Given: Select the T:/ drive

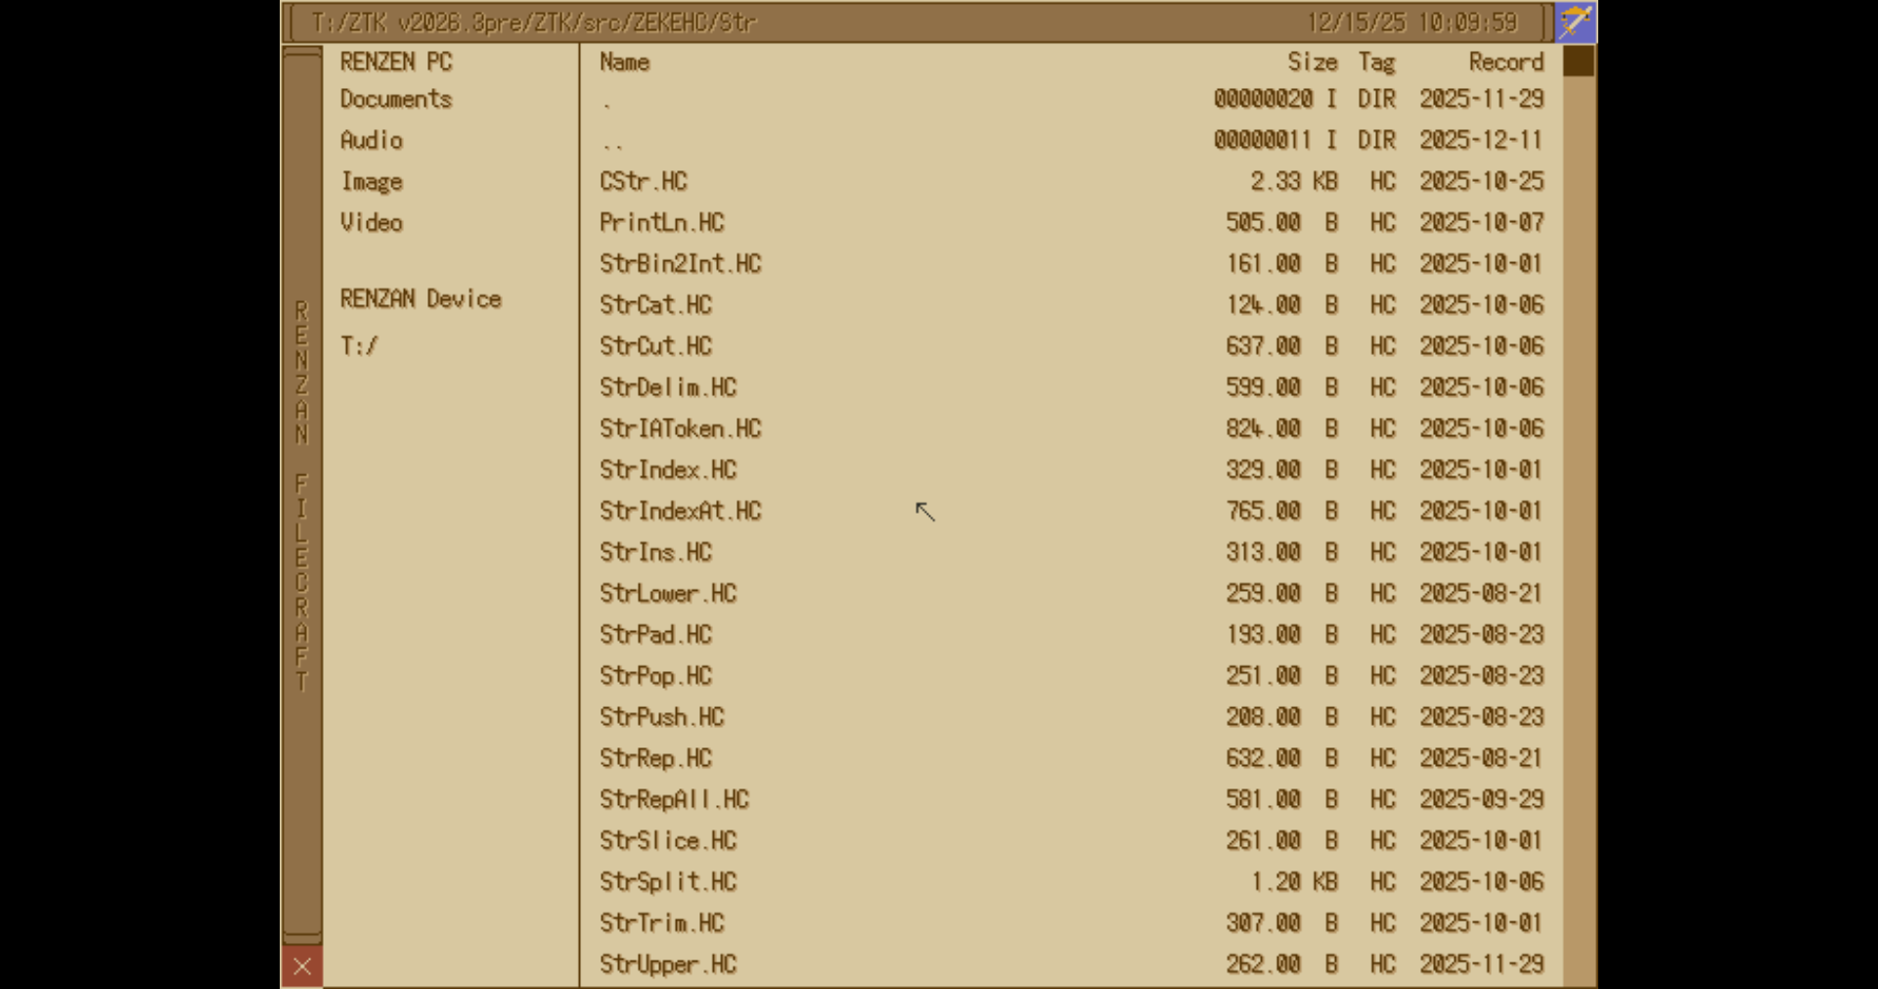Looking at the screenshot, I should 359,345.
